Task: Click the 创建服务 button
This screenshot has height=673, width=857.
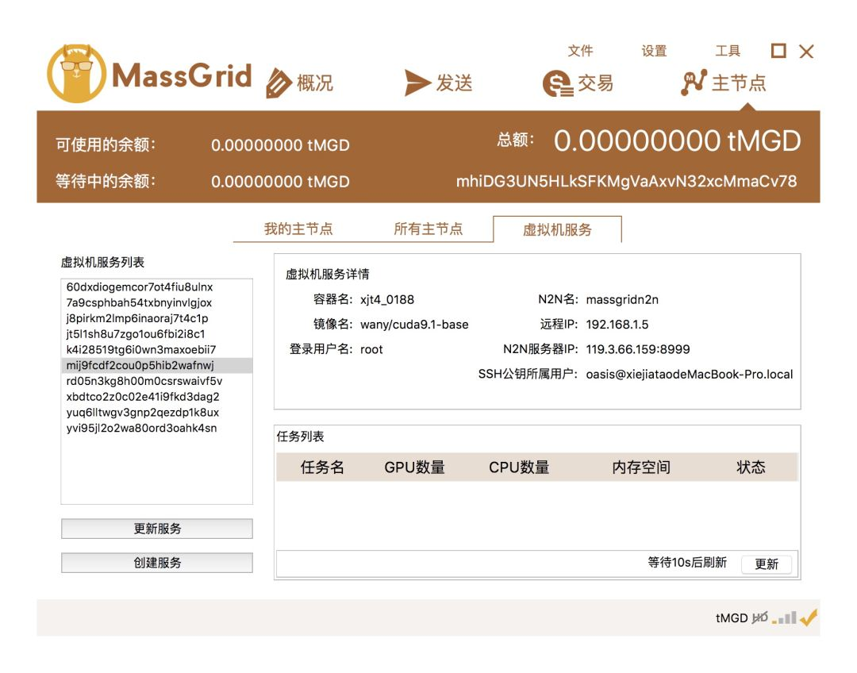Action: (x=157, y=563)
